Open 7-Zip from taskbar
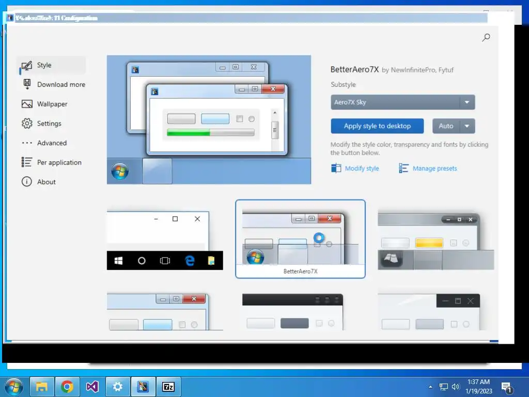The image size is (529, 397). point(168,387)
